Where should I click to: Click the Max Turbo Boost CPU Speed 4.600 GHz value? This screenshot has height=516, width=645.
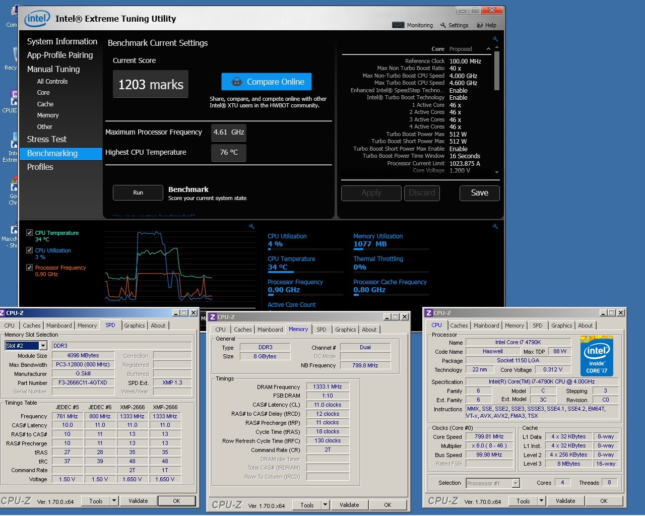[x=464, y=83]
